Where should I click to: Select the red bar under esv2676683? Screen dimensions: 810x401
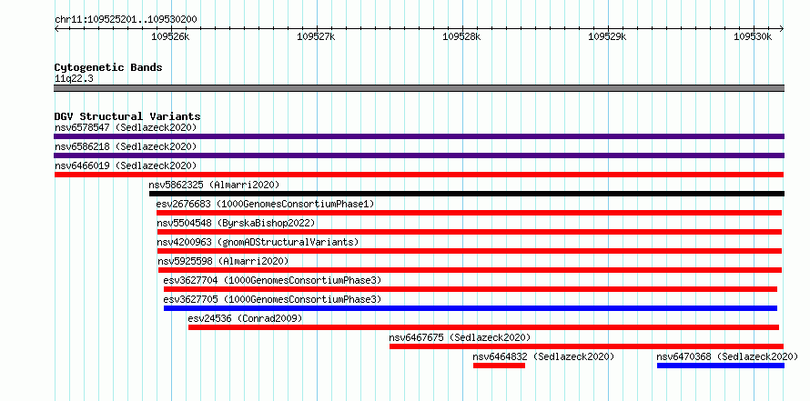point(469,213)
